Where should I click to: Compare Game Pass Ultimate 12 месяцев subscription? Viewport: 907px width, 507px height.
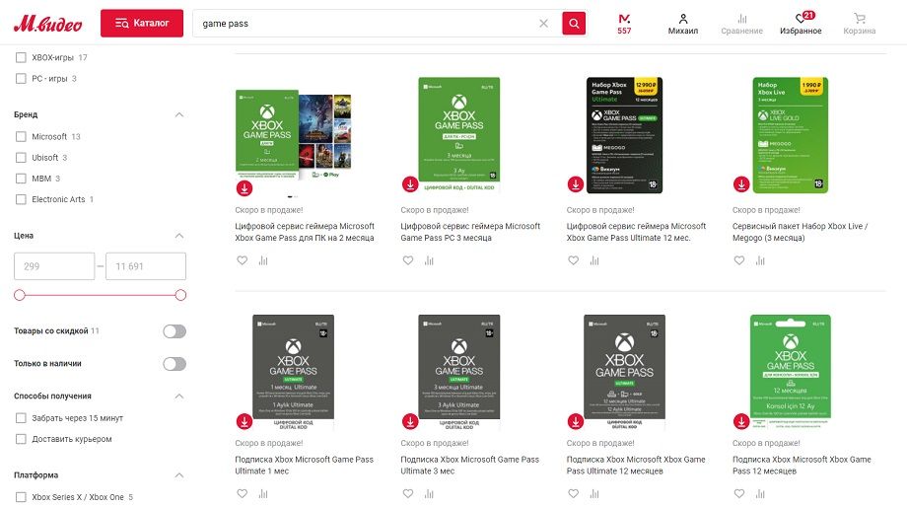tap(594, 494)
